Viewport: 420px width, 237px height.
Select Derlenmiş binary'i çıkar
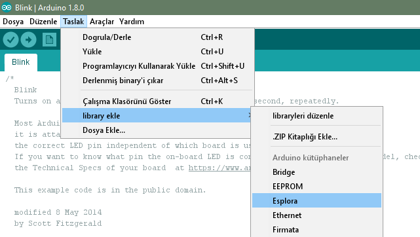coord(157,81)
